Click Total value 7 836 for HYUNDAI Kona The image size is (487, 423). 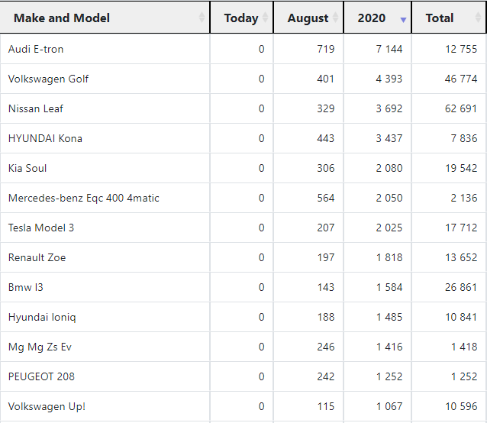pyautogui.click(x=464, y=138)
